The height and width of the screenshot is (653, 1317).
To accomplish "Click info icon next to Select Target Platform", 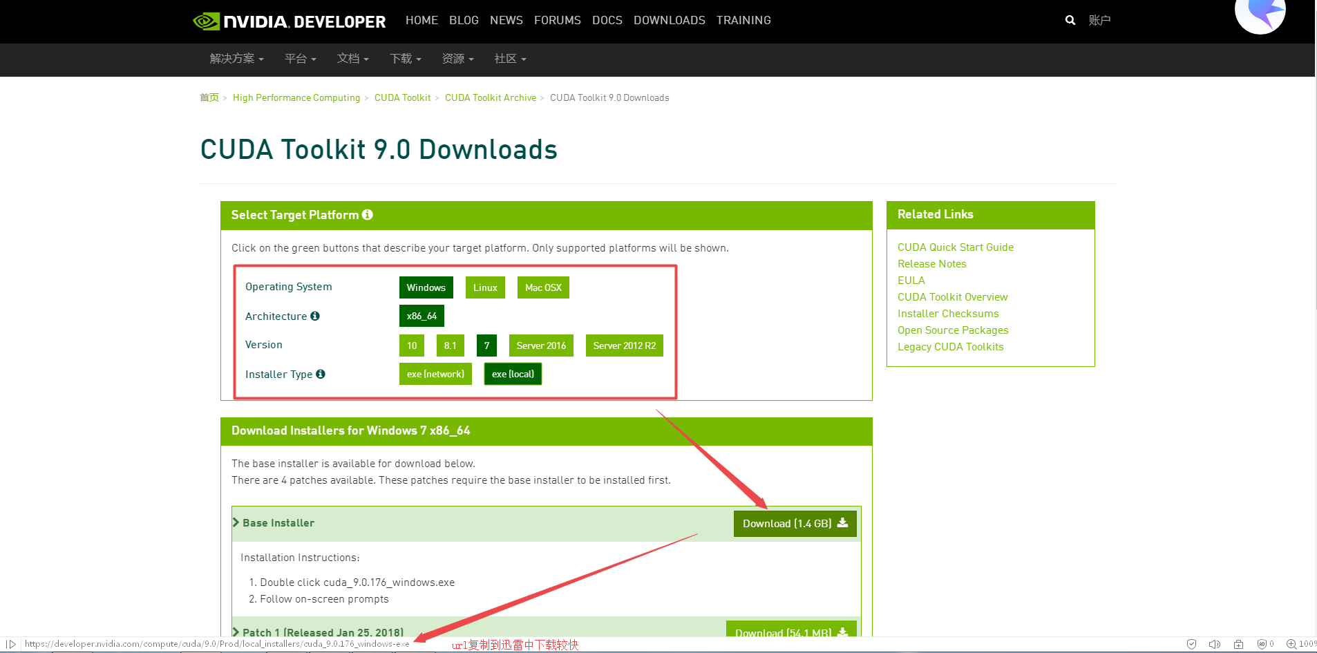I will [368, 215].
